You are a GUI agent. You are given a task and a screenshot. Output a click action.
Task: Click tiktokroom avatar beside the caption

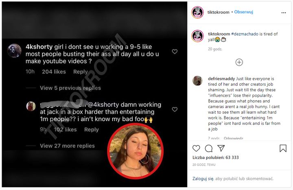(x=197, y=36)
